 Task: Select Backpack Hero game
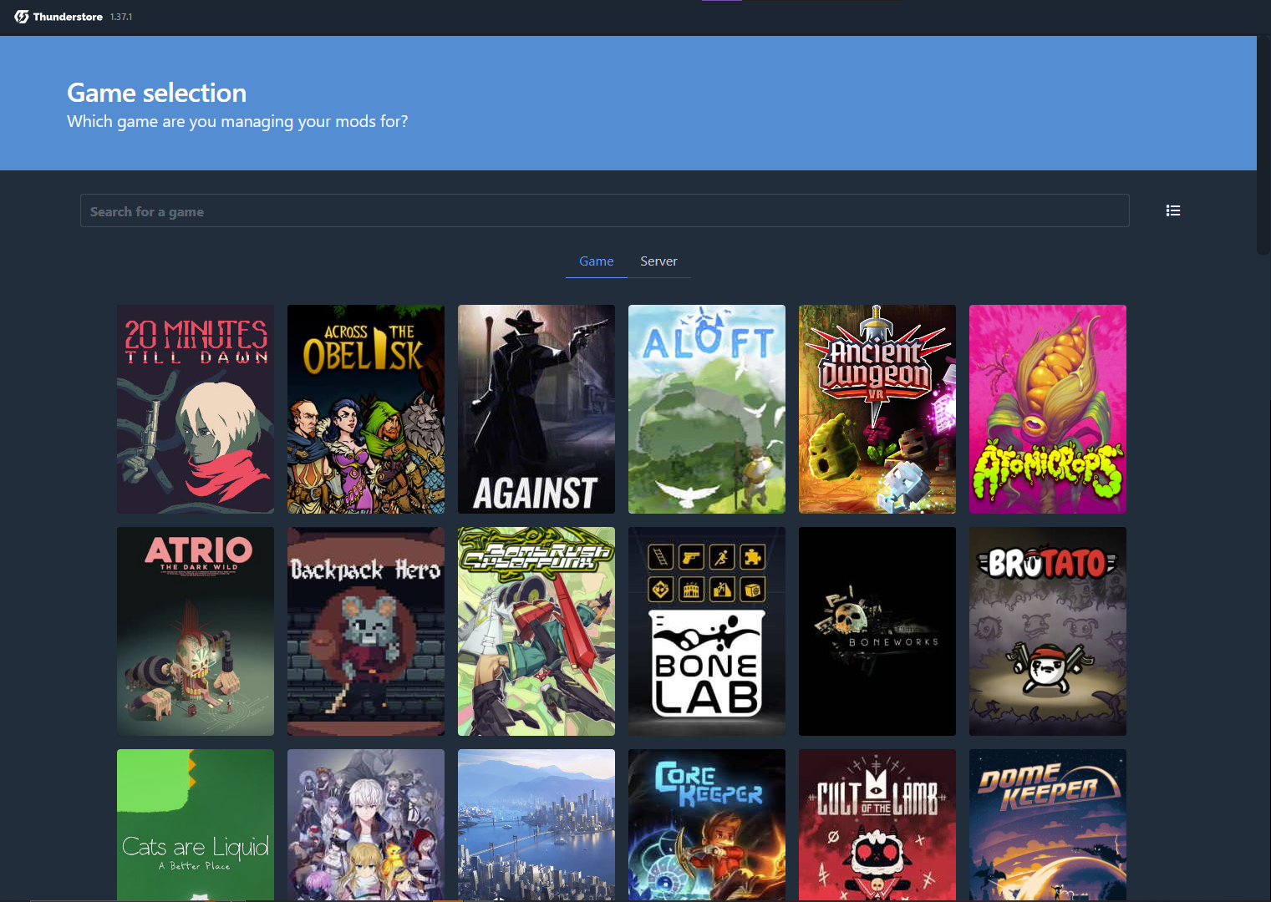pos(366,631)
